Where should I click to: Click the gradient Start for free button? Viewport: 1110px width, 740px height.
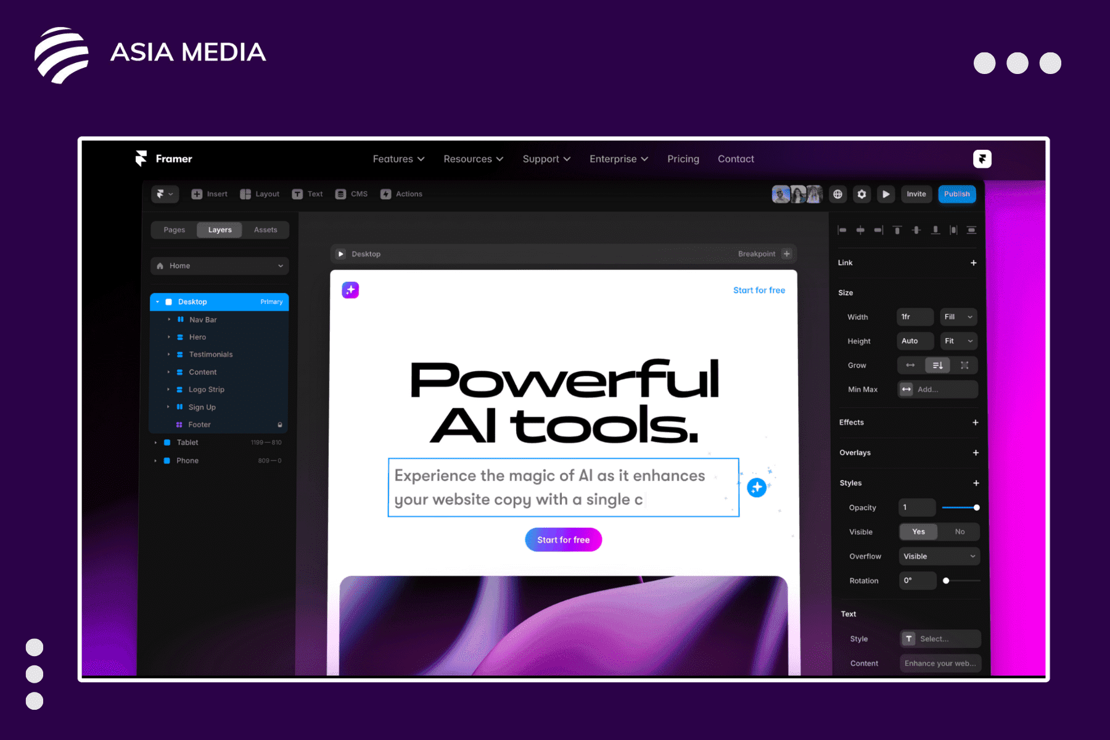[x=563, y=540]
